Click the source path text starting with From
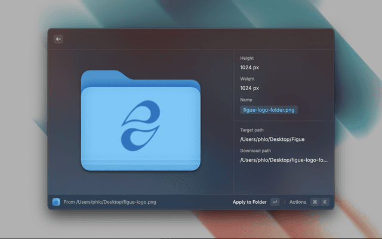 [110, 202]
